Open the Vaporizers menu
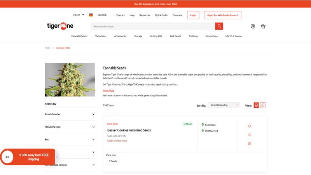The width and height of the screenshot is (311, 175). (101, 36)
